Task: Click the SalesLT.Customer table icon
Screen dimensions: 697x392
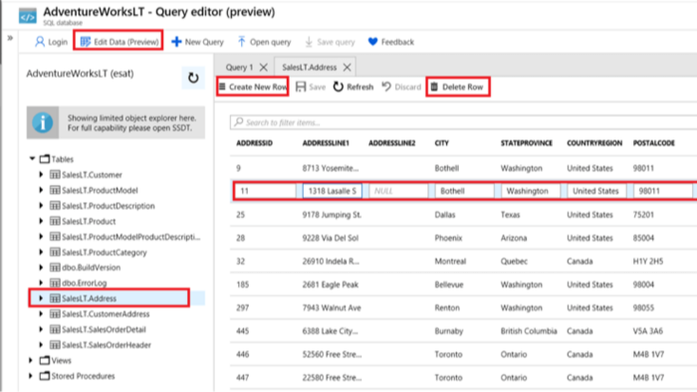Action: (55, 174)
